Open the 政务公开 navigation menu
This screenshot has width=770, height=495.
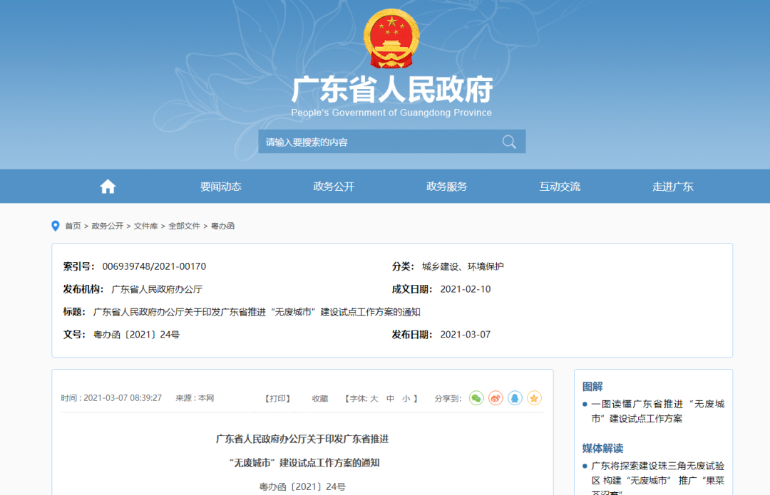pos(334,187)
